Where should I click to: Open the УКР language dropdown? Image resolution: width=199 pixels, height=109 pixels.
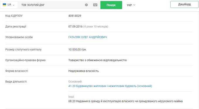131,5
